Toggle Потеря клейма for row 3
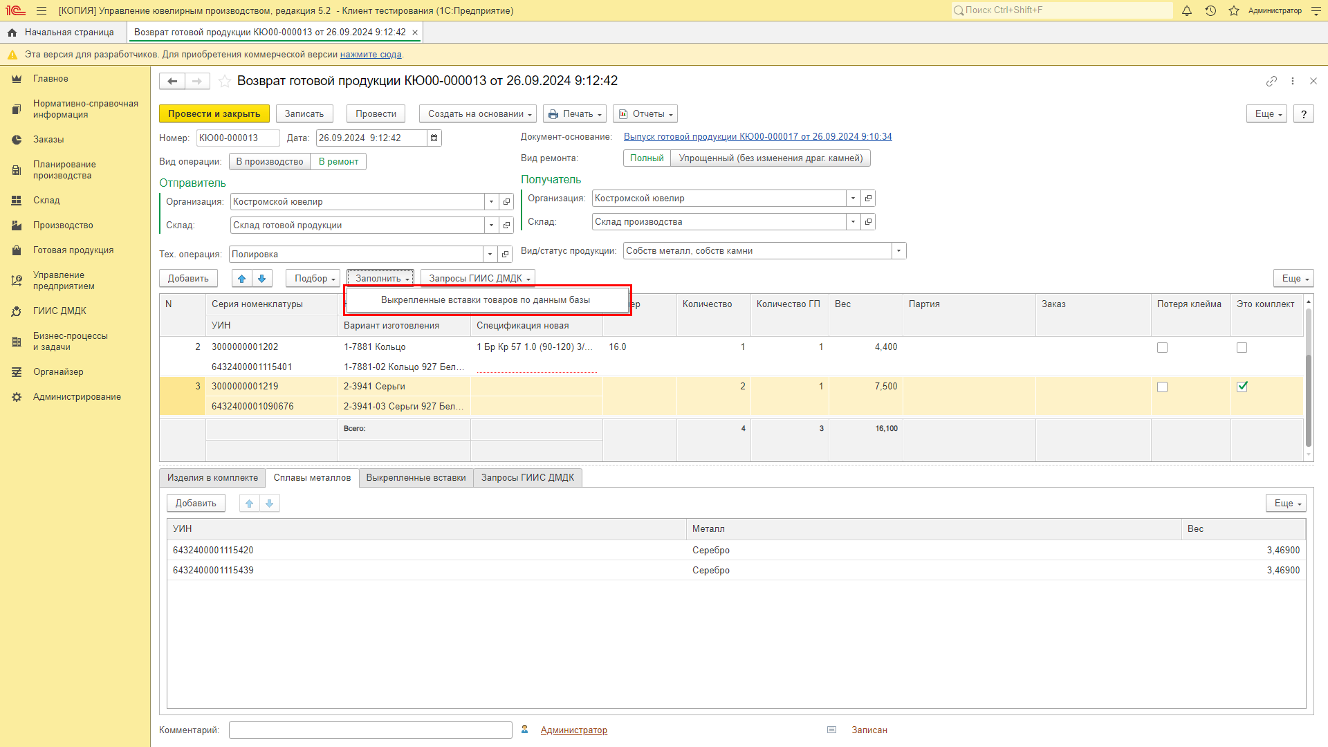Screen dimensions: 1328x747 tap(1162, 387)
